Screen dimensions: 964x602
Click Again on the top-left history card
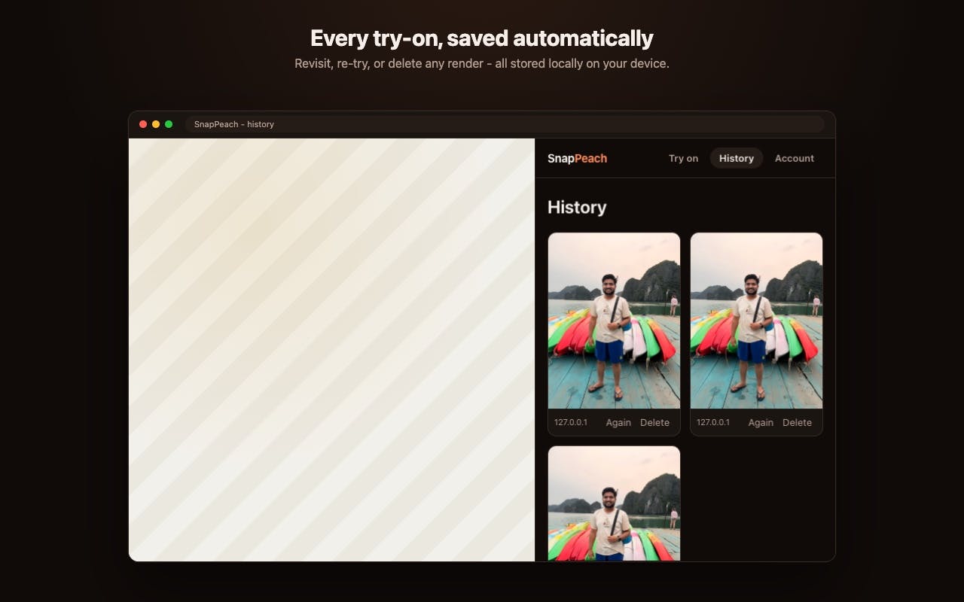click(x=618, y=422)
